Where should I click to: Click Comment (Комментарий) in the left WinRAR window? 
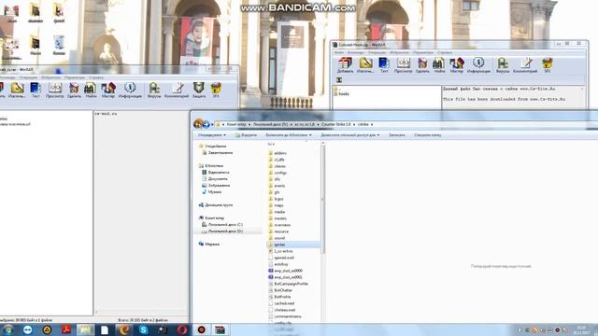[177, 91]
